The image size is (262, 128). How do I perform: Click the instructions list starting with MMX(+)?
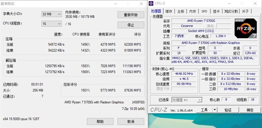tap(215, 60)
